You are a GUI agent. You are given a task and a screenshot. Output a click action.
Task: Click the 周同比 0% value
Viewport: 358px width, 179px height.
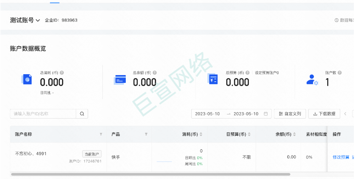coord(200,164)
